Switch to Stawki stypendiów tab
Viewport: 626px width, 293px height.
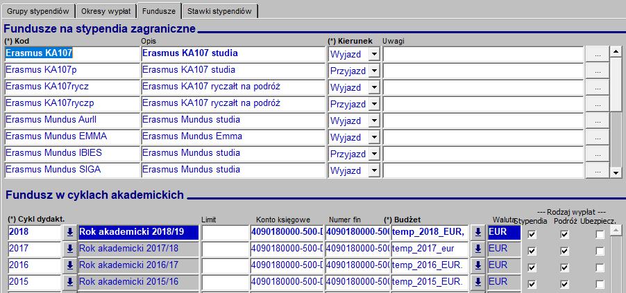point(219,11)
